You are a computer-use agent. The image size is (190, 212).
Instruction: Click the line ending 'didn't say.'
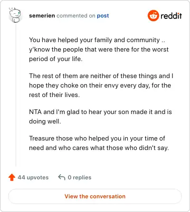(x=99, y=148)
